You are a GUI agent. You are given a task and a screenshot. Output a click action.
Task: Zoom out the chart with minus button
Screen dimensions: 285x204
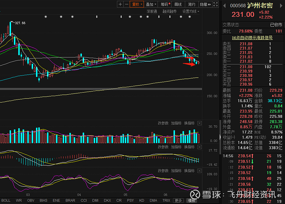127,4
